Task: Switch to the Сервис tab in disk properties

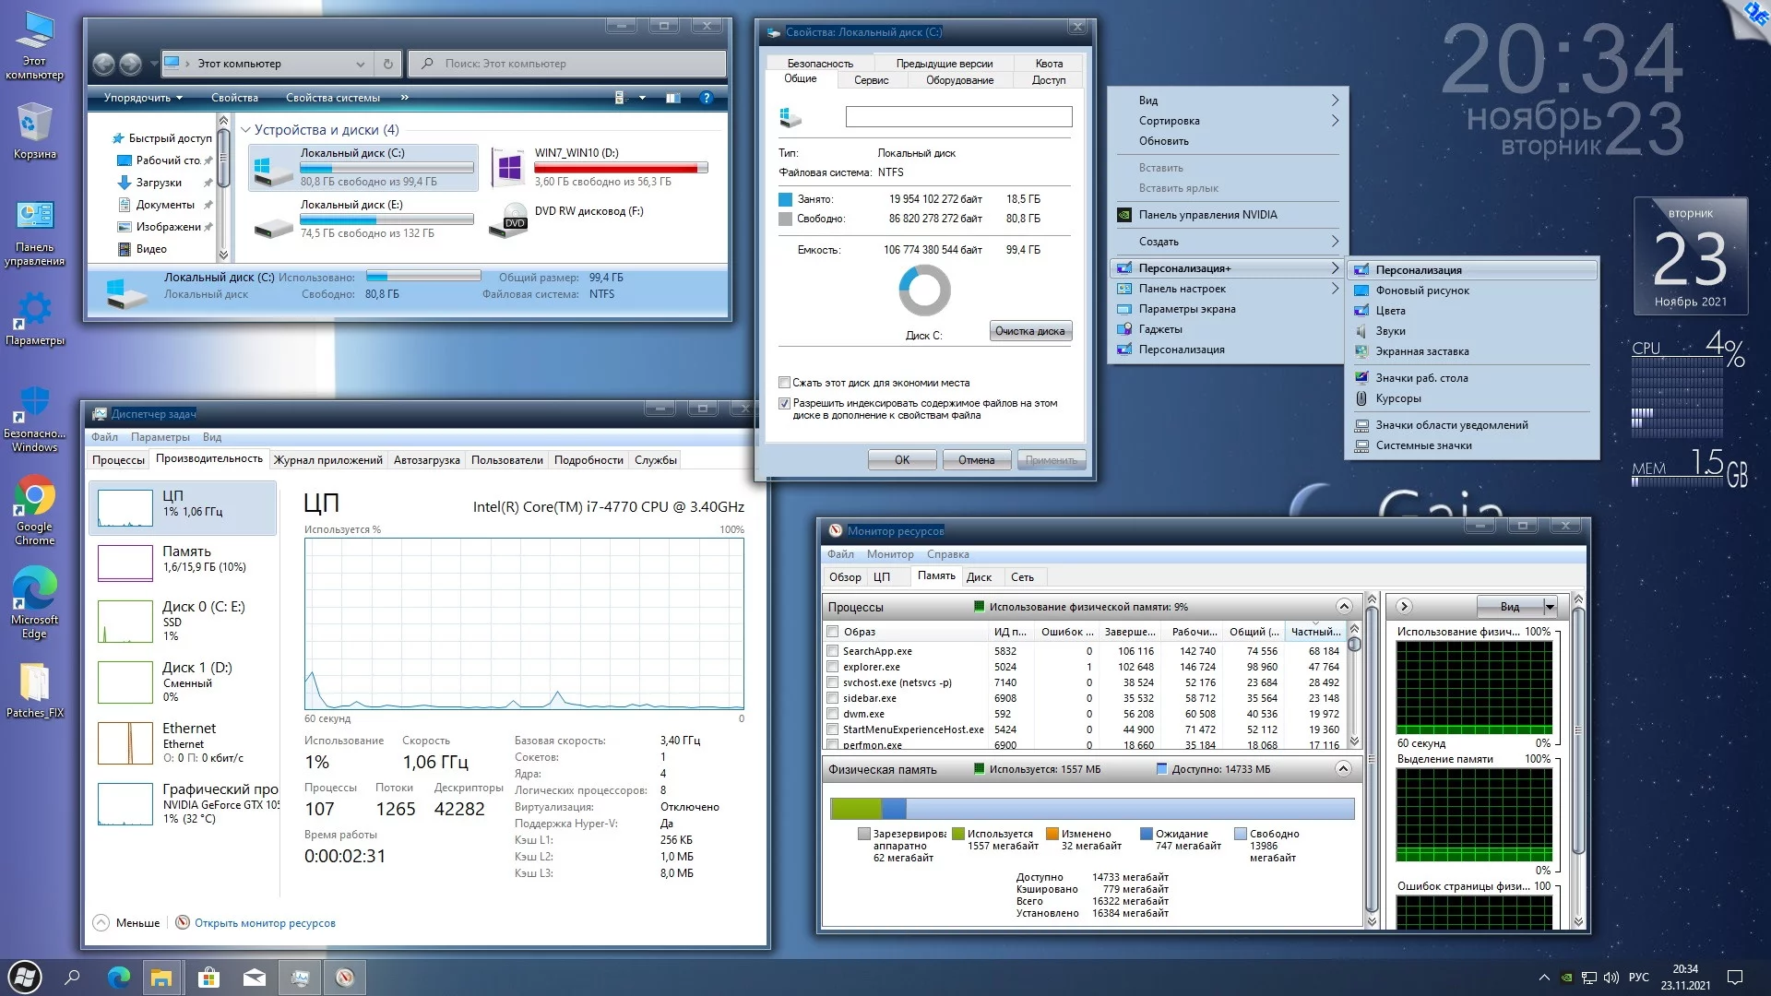Action: (871, 80)
